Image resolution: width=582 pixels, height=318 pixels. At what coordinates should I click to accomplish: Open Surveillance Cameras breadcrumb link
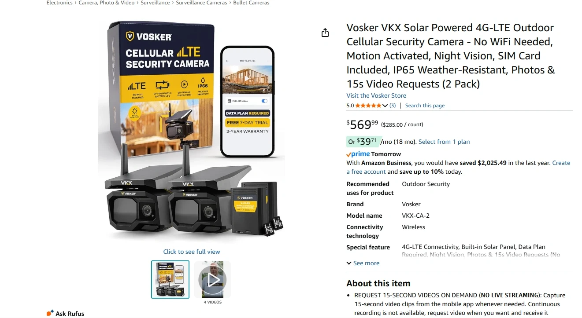tap(201, 3)
